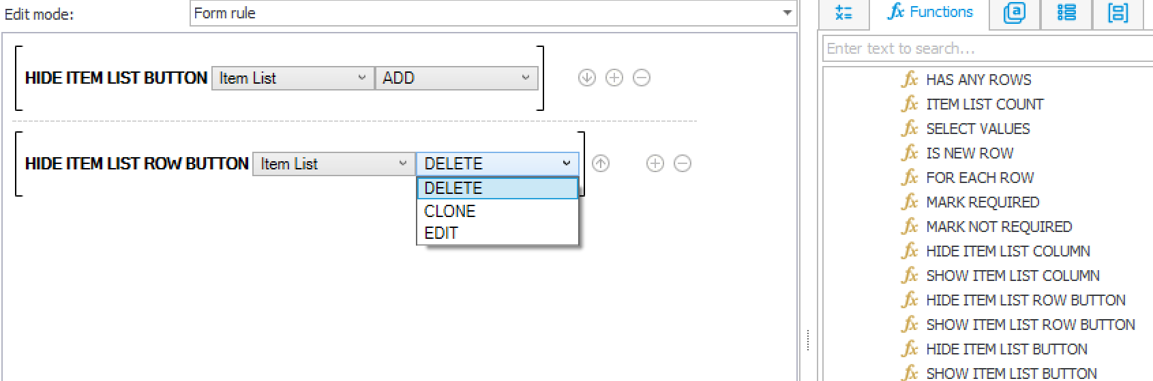Click minus icon beside HIDE ITEM LIST ROW BUTTON
The width and height of the screenshot is (1153, 381).
pyautogui.click(x=683, y=163)
